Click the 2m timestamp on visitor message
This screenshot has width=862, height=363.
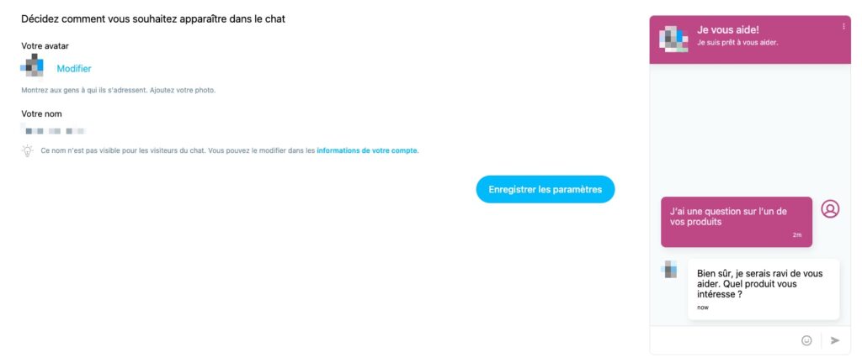point(797,234)
